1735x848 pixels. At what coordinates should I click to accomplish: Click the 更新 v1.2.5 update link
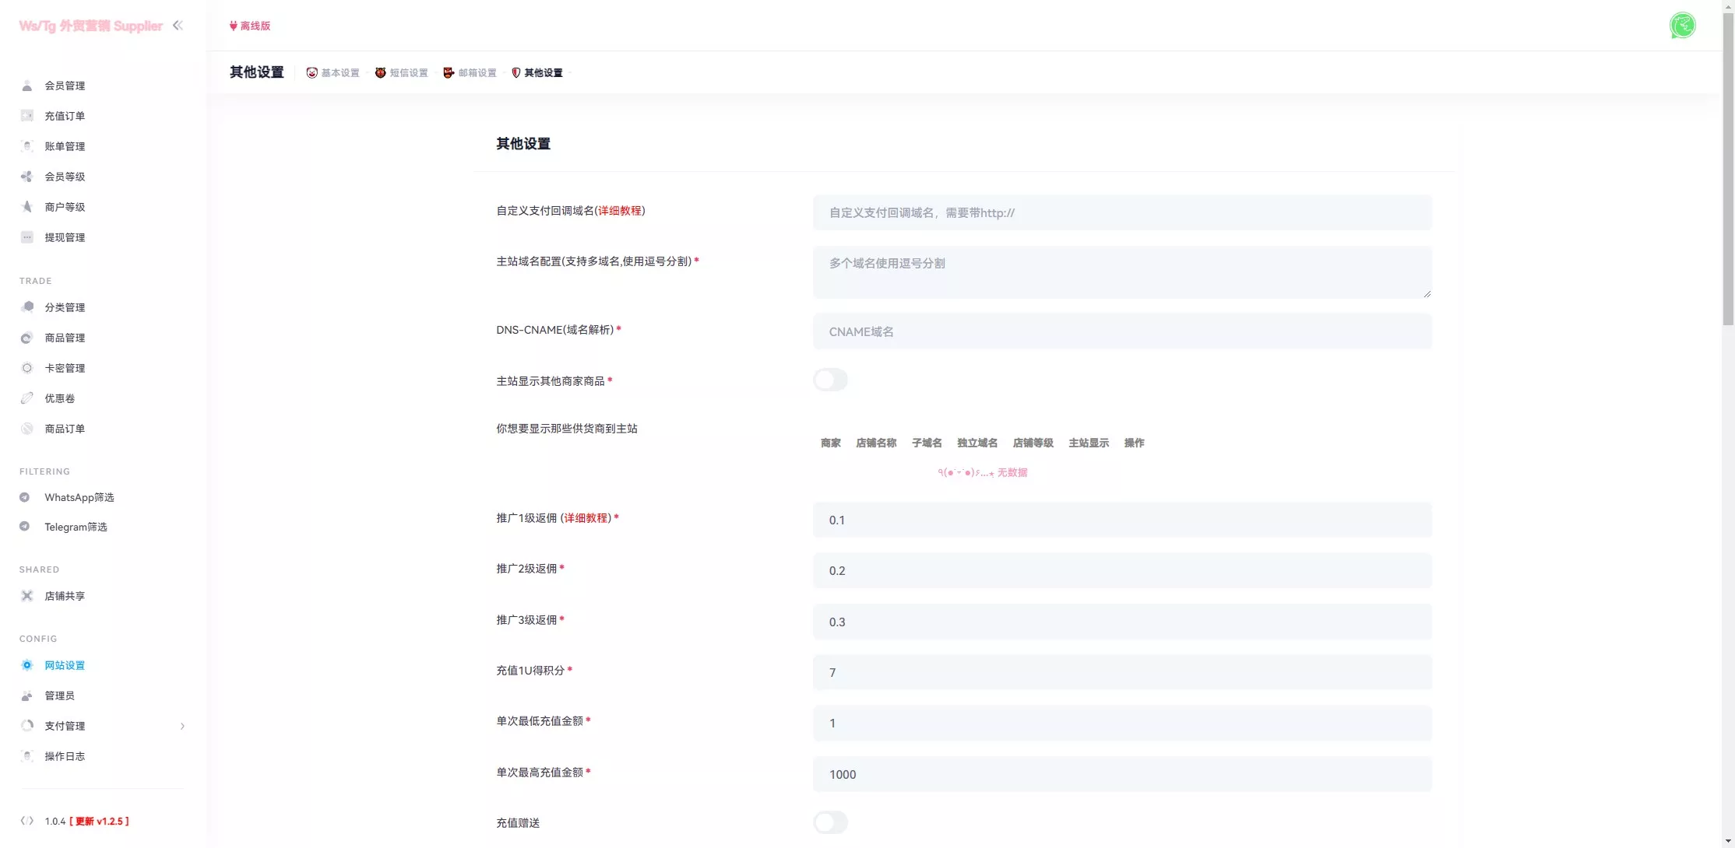click(x=100, y=821)
